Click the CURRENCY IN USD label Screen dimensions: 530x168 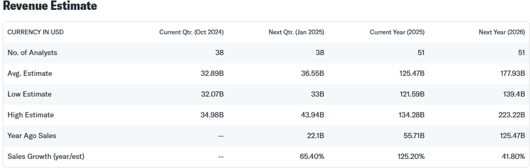tap(35, 32)
